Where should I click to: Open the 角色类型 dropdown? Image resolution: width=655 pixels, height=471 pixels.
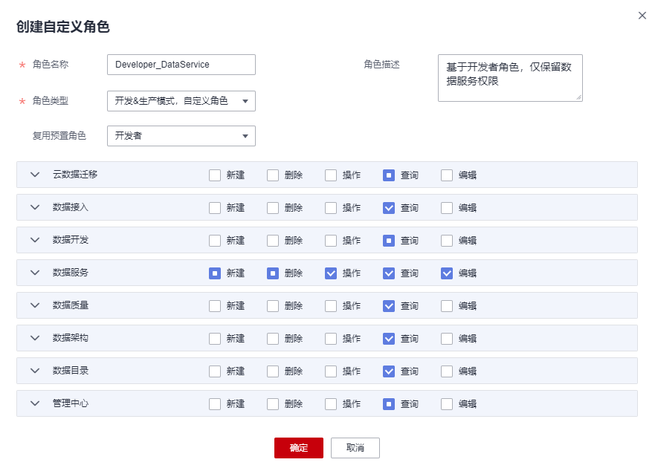[181, 101]
